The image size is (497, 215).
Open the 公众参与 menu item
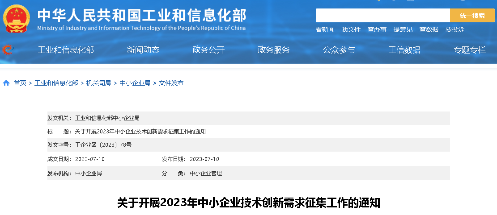tap(339, 50)
